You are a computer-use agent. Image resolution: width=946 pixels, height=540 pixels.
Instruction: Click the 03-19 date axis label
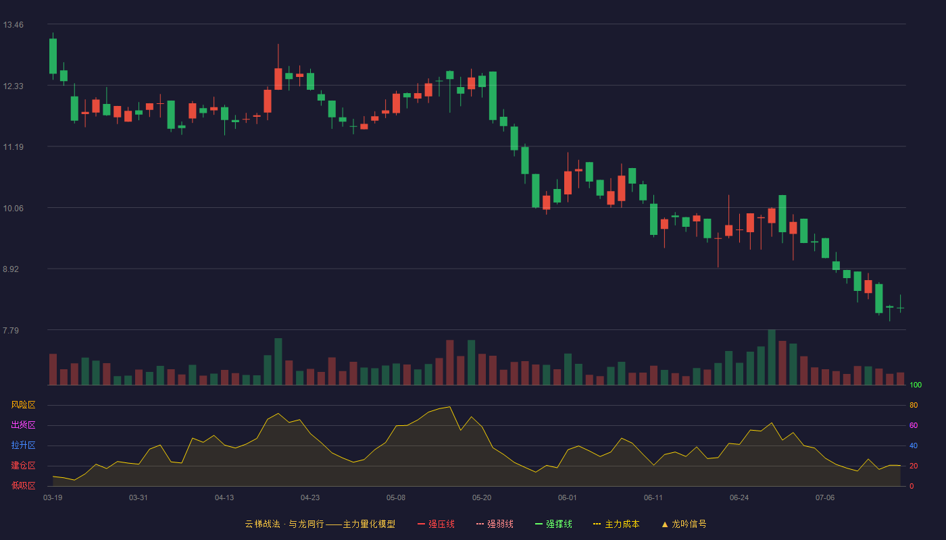[x=53, y=497]
